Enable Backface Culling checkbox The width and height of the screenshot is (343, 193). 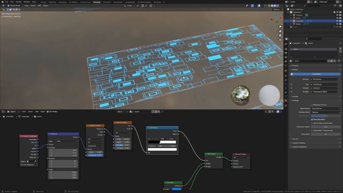pyautogui.click(x=312, y=105)
